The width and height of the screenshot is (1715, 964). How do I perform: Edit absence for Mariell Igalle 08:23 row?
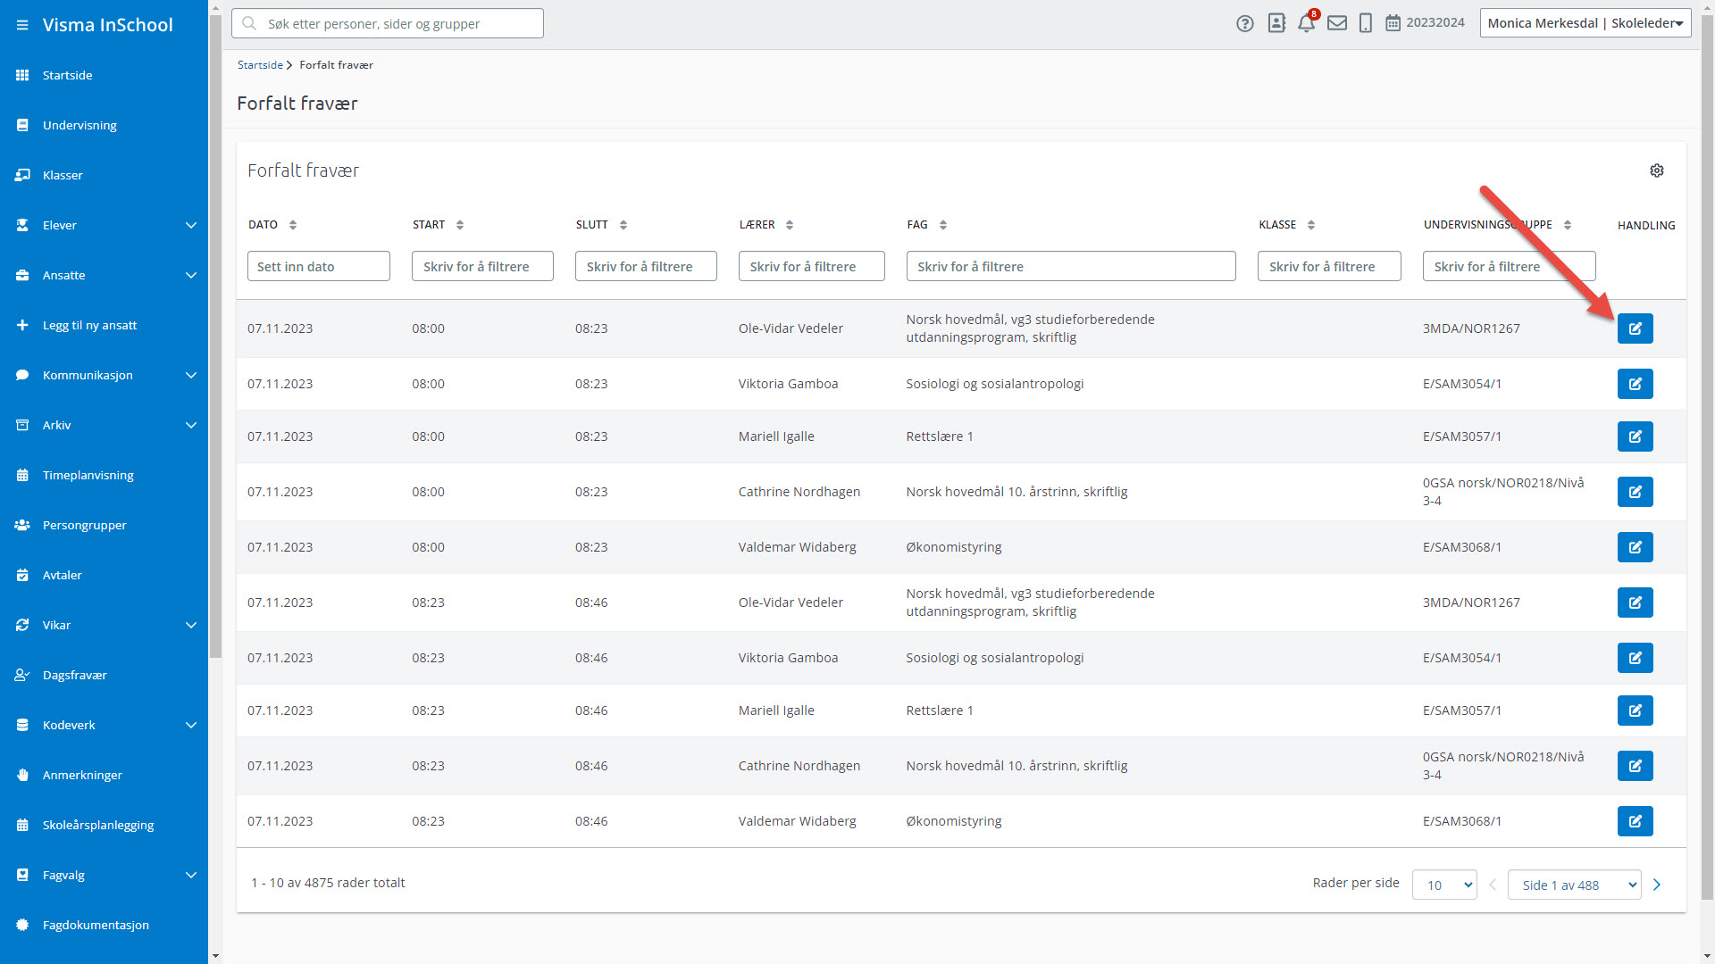1635,711
